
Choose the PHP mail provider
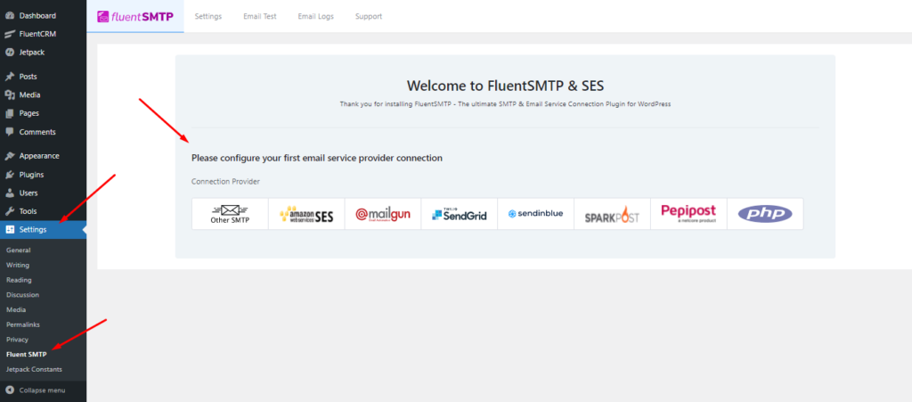click(x=765, y=214)
